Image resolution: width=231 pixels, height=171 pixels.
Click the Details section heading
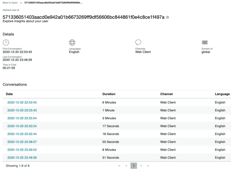click(x=8, y=34)
